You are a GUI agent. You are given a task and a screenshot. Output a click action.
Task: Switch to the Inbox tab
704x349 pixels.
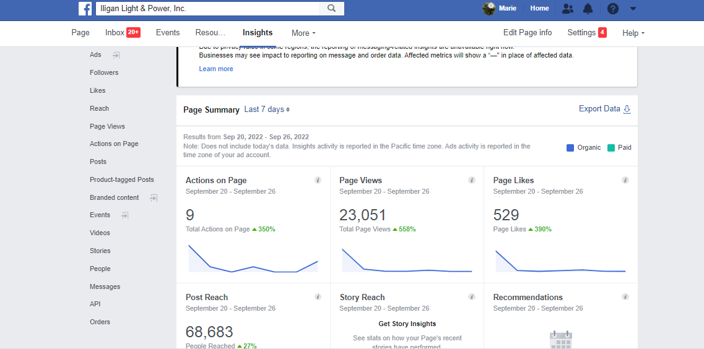pos(123,32)
